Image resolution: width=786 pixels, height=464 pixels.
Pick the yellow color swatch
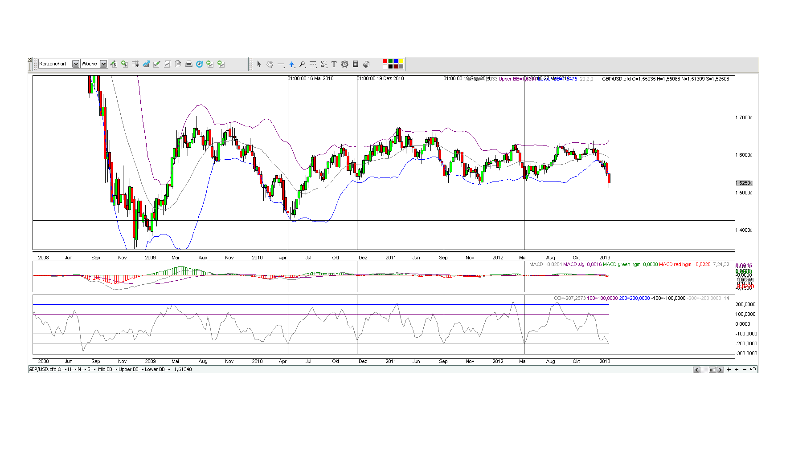click(401, 61)
